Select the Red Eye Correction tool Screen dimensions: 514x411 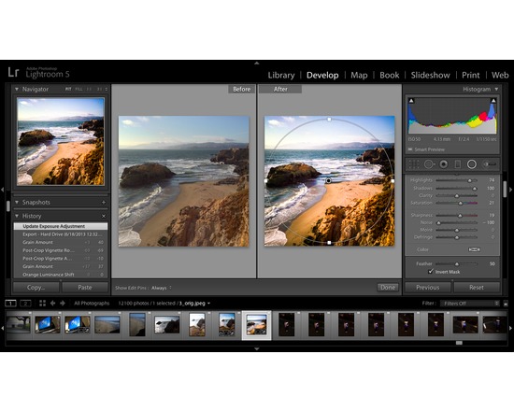[x=444, y=164]
